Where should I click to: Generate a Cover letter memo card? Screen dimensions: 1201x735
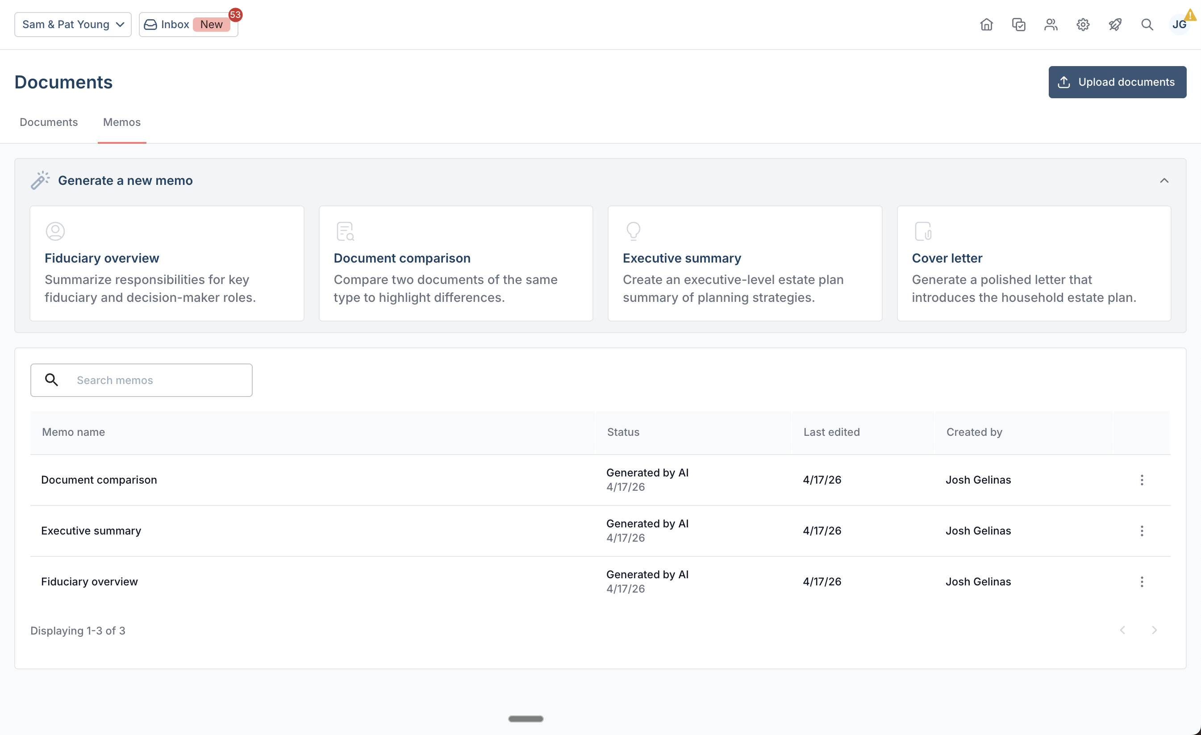(x=1034, y=263)
